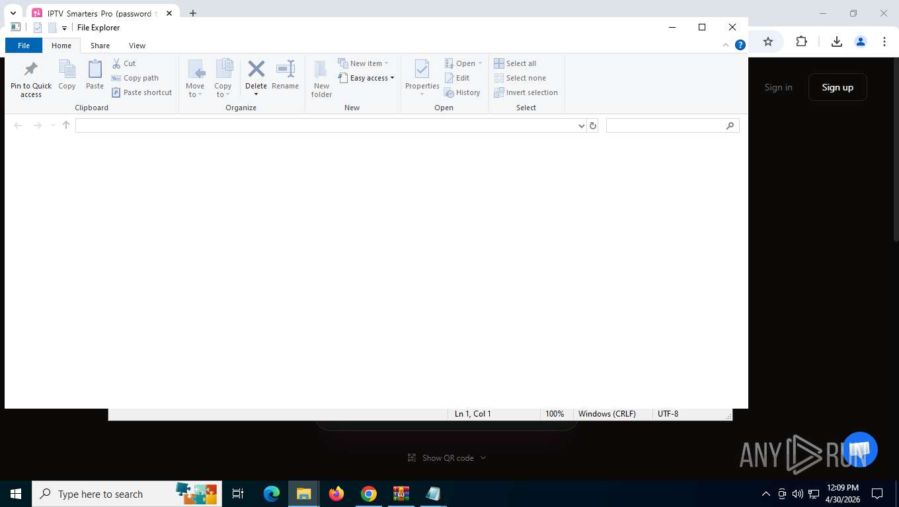The height and width of the screenshot is (507, 899).
Task: Open the Move to menu
Action: (195, 79)
